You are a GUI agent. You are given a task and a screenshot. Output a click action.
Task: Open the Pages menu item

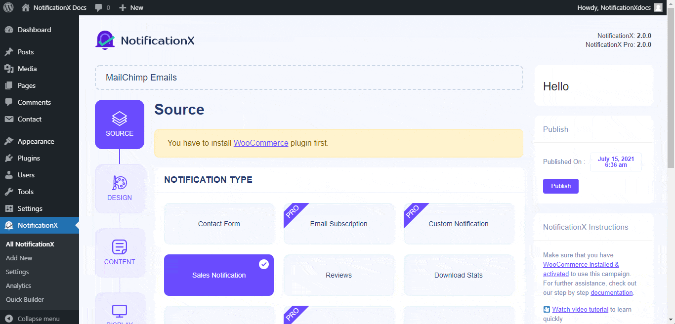coord(40,85)
